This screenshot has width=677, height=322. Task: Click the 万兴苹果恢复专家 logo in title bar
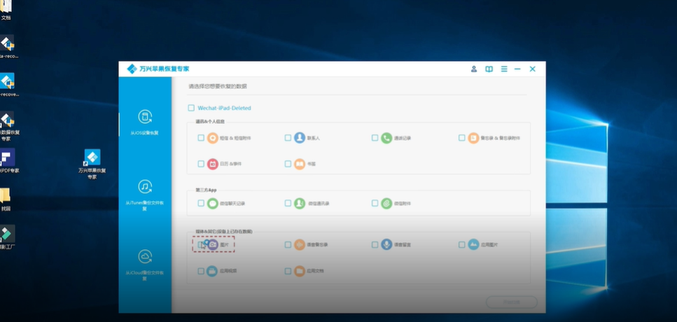[x=158, y=69]
